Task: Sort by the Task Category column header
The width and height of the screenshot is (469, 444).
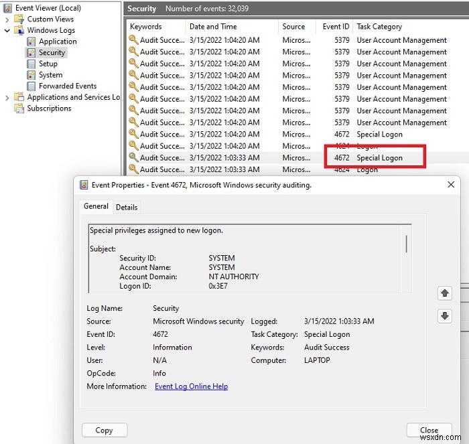Action: 410,27
